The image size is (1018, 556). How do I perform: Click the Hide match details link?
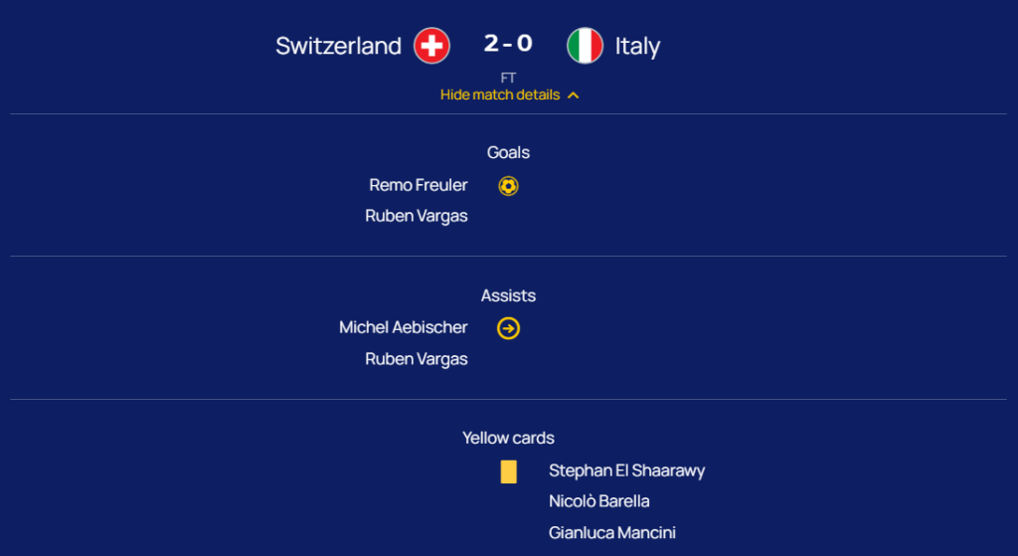500,95
